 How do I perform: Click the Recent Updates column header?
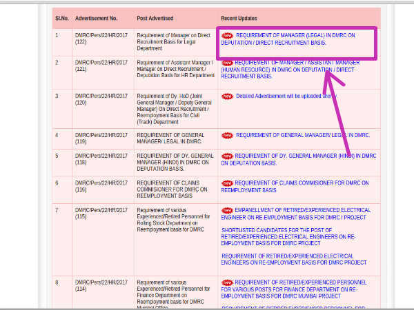point(239,18)
